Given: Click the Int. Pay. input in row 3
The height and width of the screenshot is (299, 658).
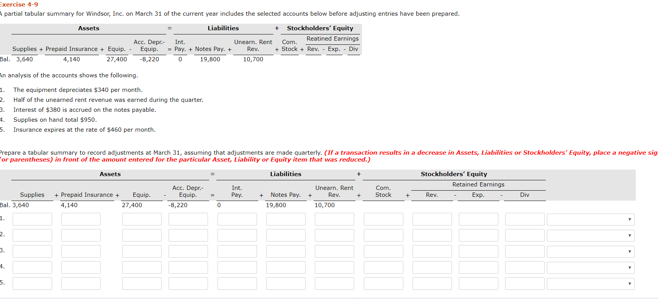Looking at the screenshot, I should pos(237,252).
